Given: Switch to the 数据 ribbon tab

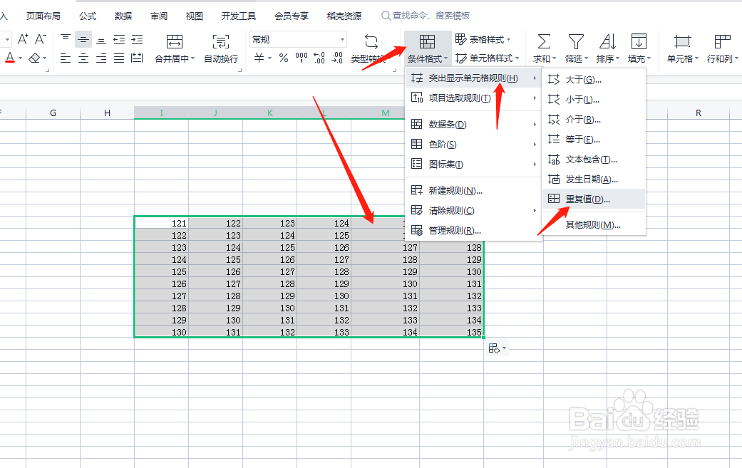Looking at the screenshot, I should tap(122, 14).
